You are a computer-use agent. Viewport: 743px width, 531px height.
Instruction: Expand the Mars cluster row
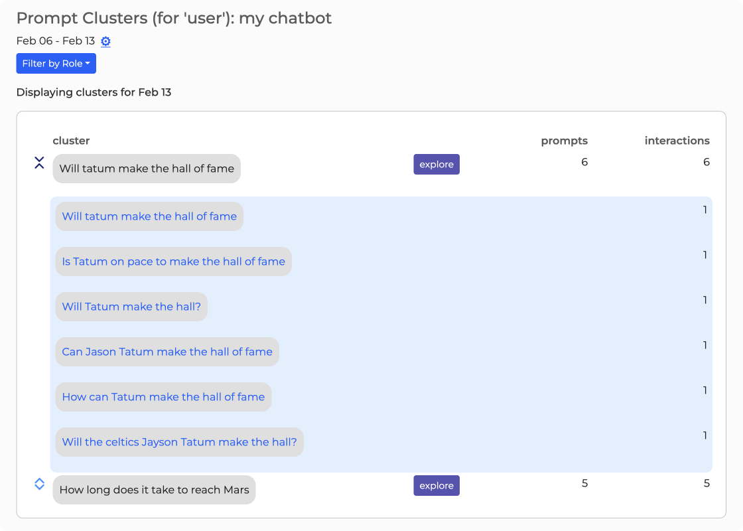(x=39, y=484)
